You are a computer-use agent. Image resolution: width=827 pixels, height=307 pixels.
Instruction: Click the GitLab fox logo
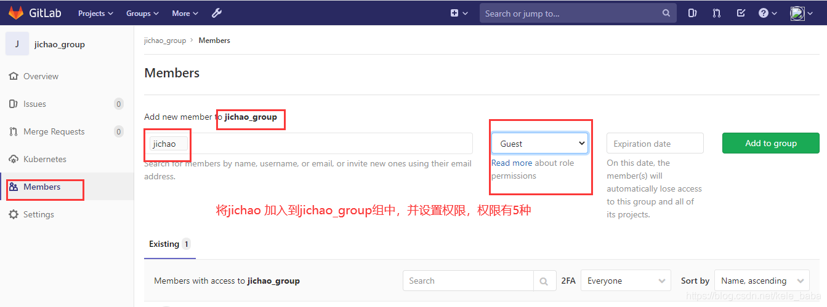click(x=15, y=13)
